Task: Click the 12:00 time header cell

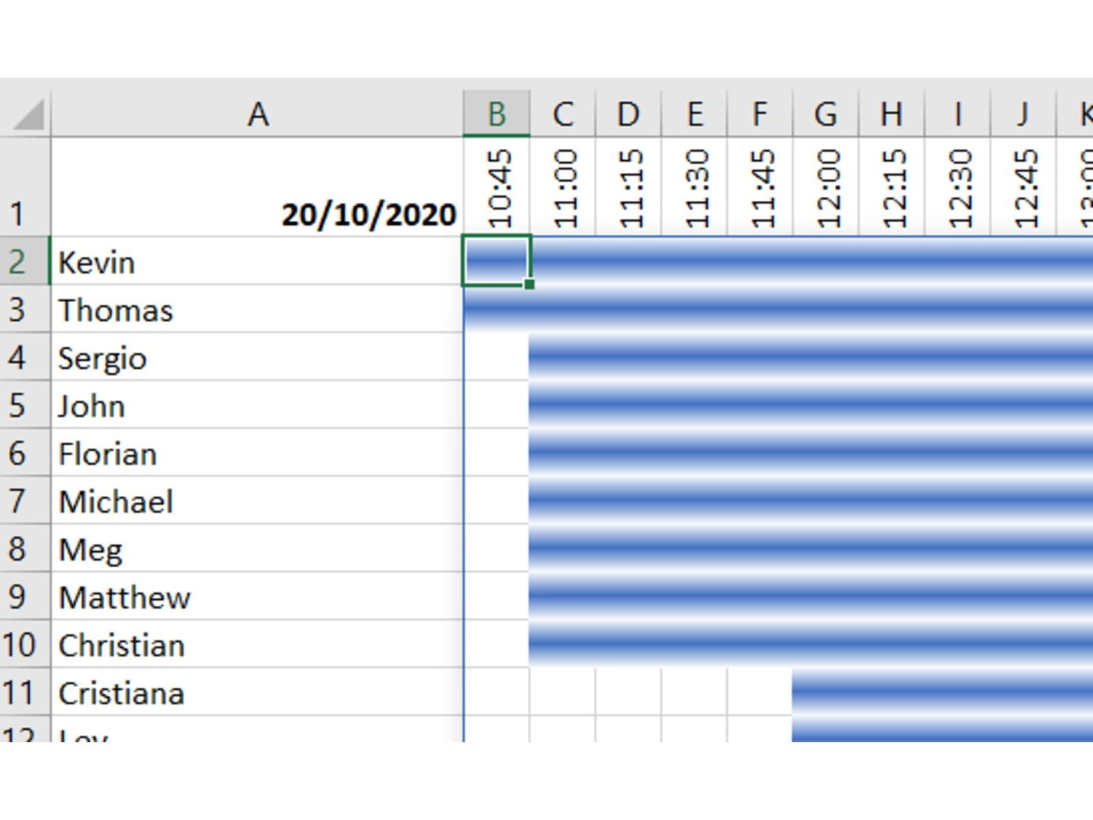Action: point(826,187)
